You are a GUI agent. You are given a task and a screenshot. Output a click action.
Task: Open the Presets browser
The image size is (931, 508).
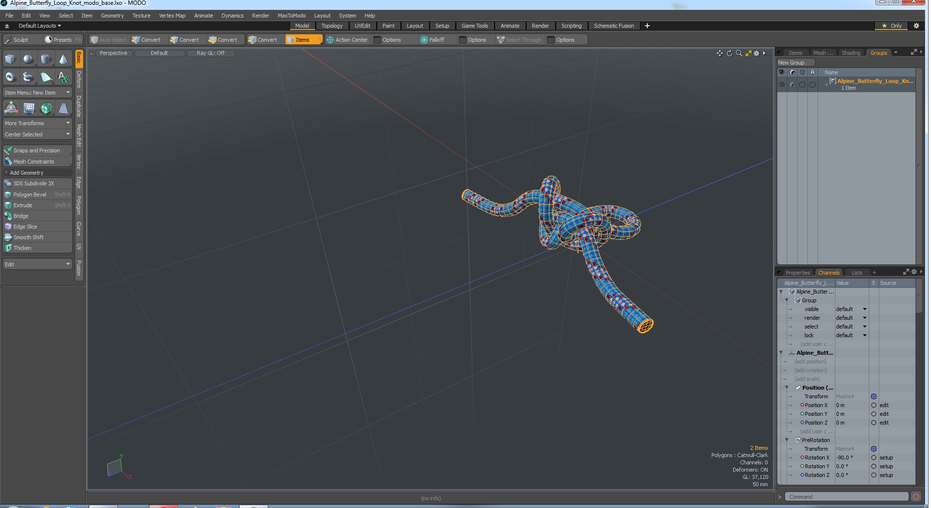pos(63,40)
